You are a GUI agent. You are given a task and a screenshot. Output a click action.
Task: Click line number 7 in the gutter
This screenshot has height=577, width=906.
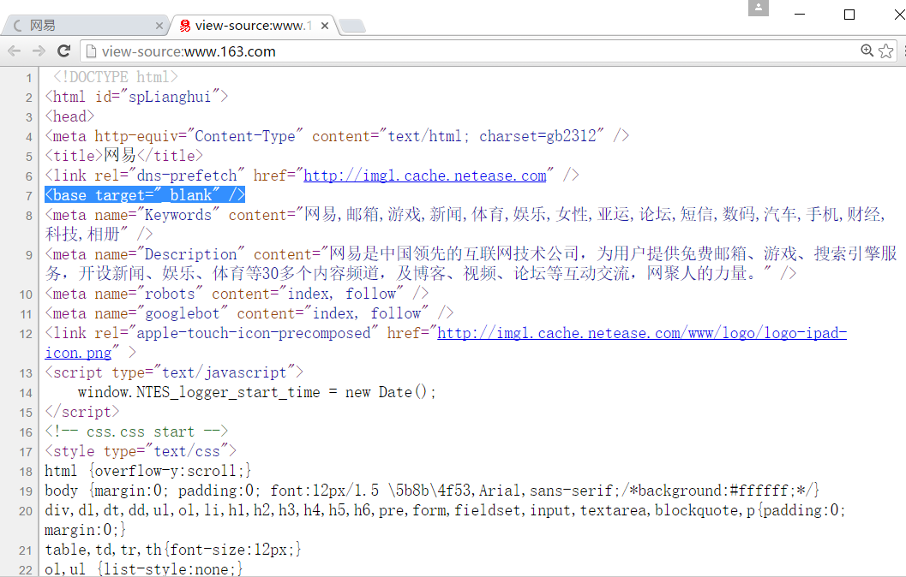[x=29, y=196]
